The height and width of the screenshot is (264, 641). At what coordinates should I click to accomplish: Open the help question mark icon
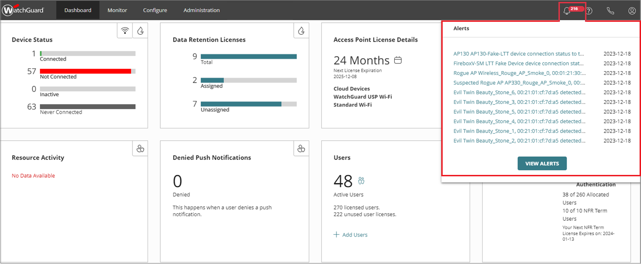[x=589, y=10]
